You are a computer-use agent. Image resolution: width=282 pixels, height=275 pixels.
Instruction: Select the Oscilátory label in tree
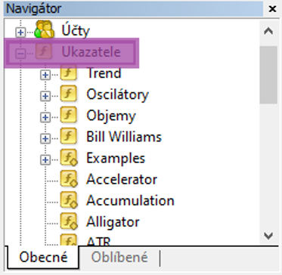(x=117, y=94)
